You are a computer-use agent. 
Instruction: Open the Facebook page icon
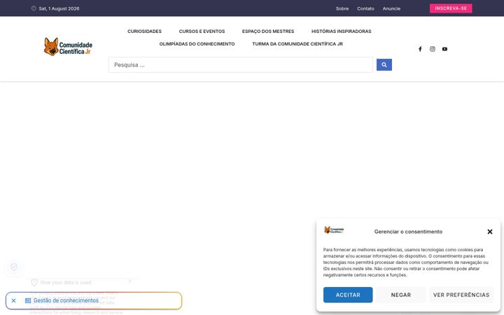[x=420, y=49]
